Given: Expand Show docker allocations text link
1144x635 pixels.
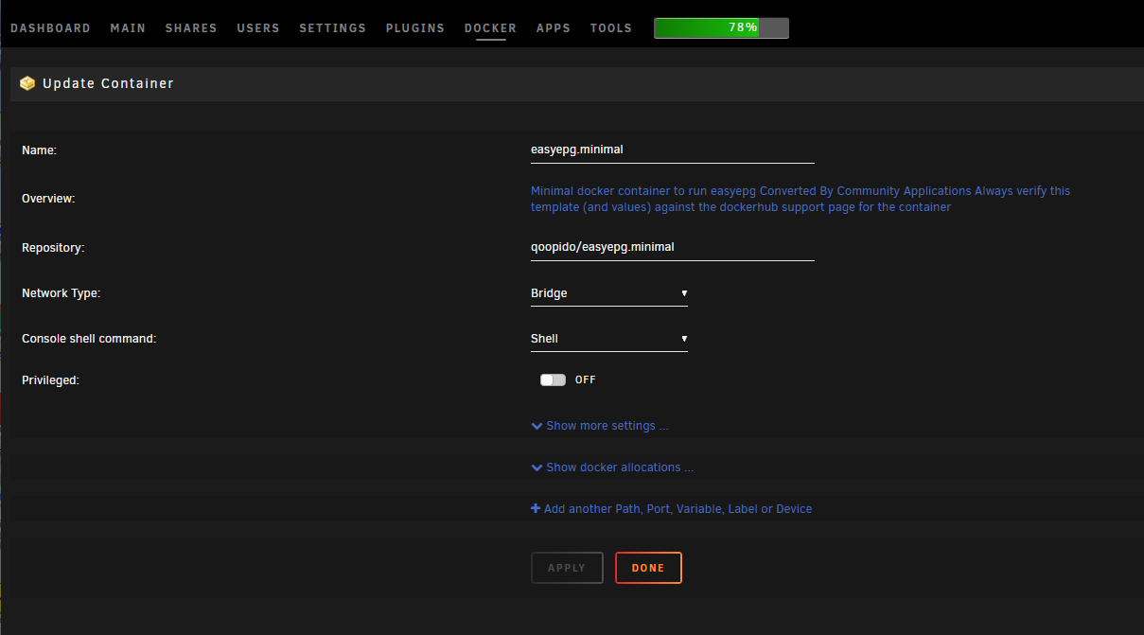Looking at the screenshot, I should coord(620,467).
